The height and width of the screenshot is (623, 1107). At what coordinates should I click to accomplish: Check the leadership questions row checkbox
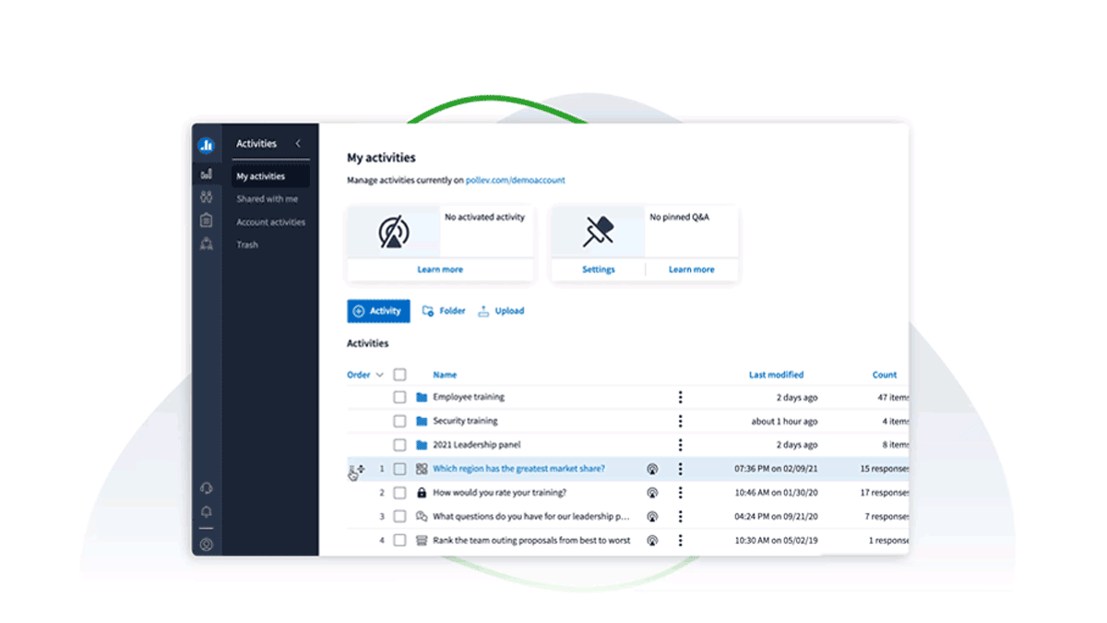click(399, 517)
